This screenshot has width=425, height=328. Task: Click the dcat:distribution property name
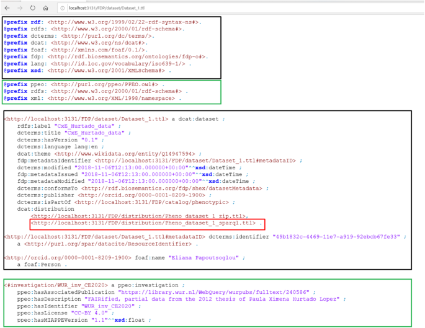point(45,209)
